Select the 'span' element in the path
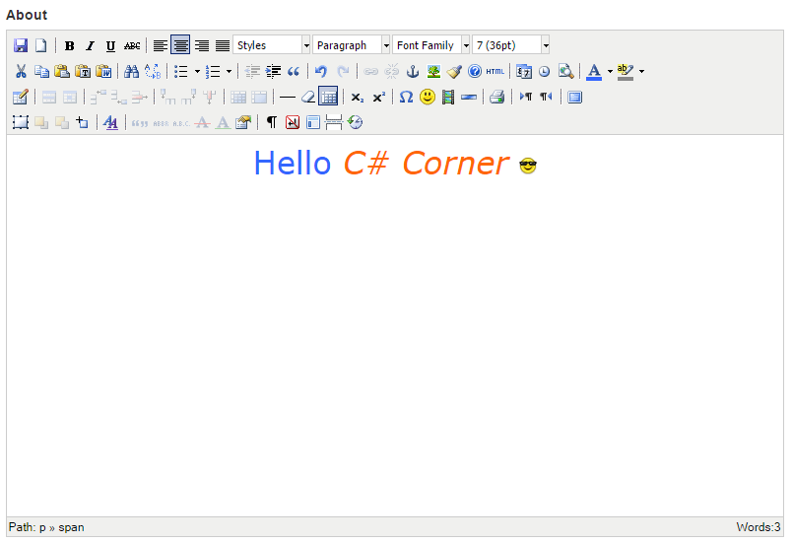Image resolution: width=792 pixels, height=542 pixels. click(71, 527)
